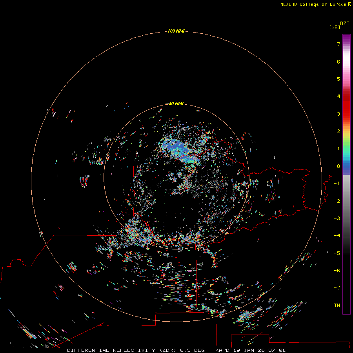Click the 50 NMI range ring label
This screenshot has width=353, height=353.
(x=176, y=104)
